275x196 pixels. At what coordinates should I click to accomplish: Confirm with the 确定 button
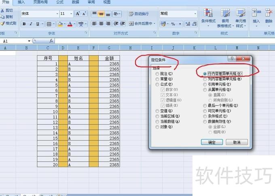point(212,142)
